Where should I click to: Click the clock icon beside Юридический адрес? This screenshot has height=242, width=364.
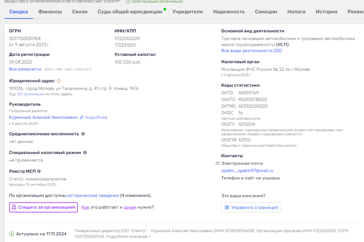tap(59, 81)
